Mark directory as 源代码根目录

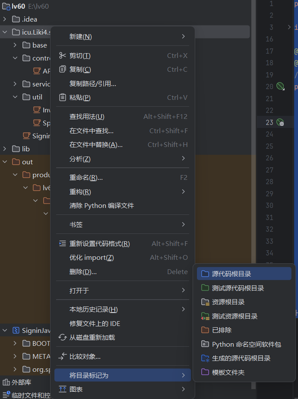[x=244, y=274]
